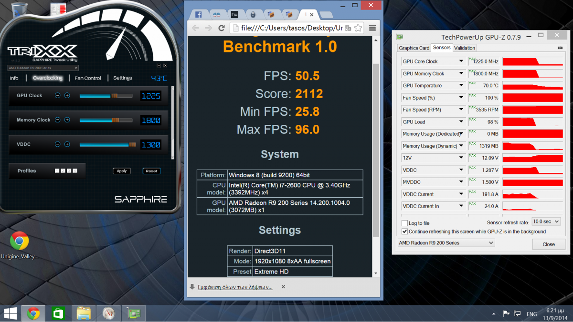Expand the Fan Speed (RPM) sensor dropdown
Viewport: 573px width, 322px height.
click(461, 110)
